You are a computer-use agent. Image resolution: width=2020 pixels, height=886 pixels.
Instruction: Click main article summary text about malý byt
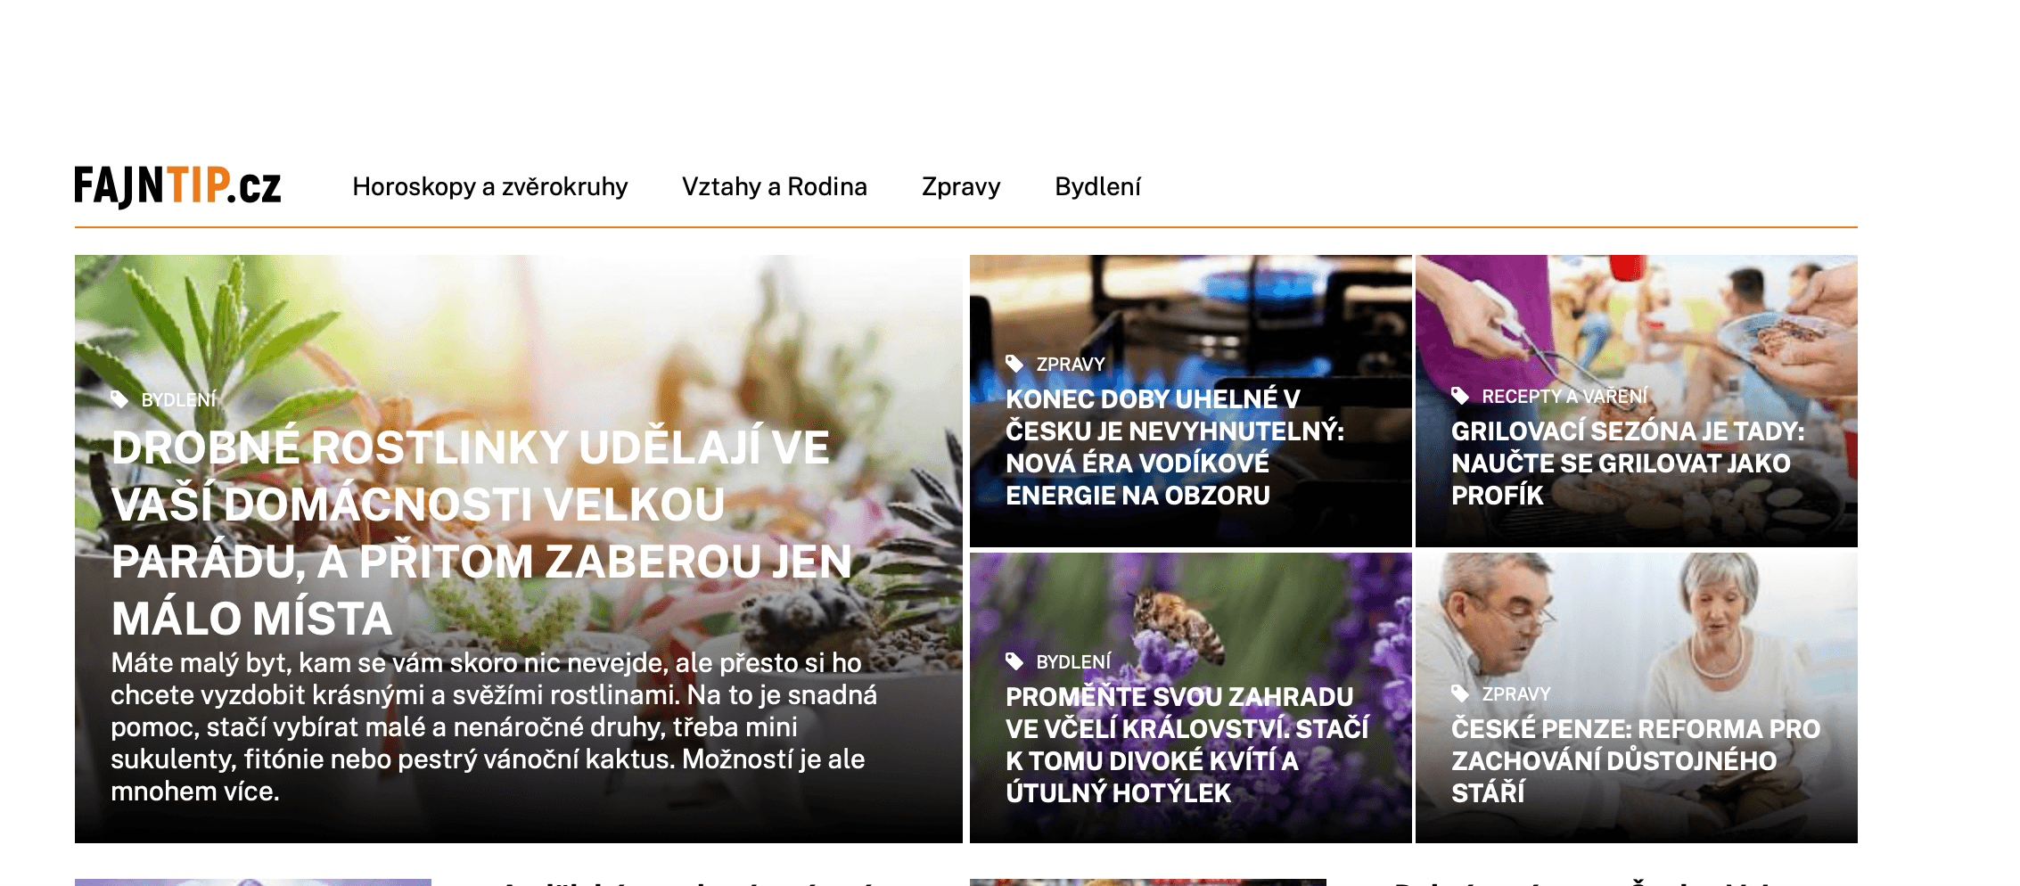(x=494, y=726)
